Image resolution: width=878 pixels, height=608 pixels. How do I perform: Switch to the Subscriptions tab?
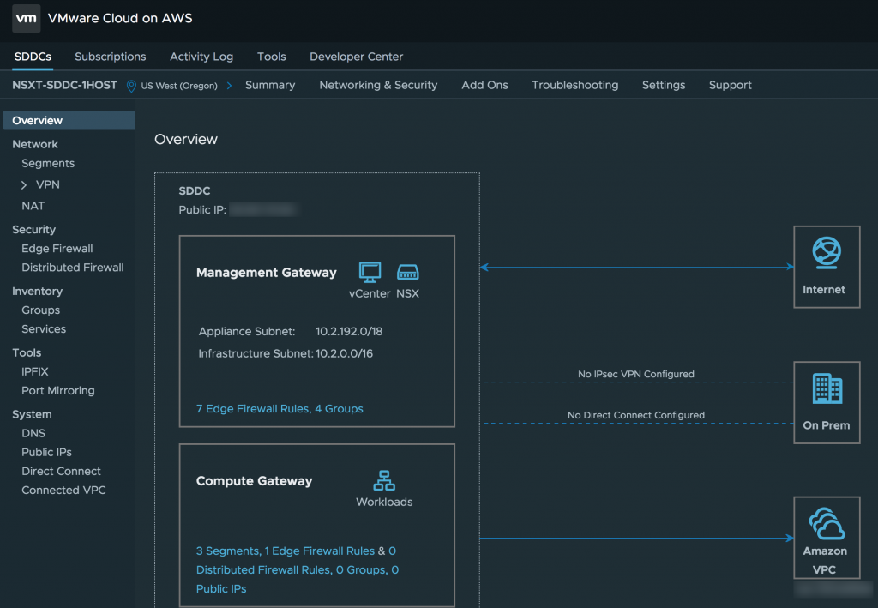pos(110,57)
